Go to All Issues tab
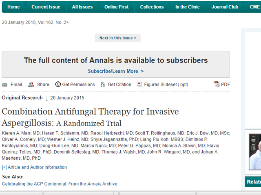 tap(82, 7)
